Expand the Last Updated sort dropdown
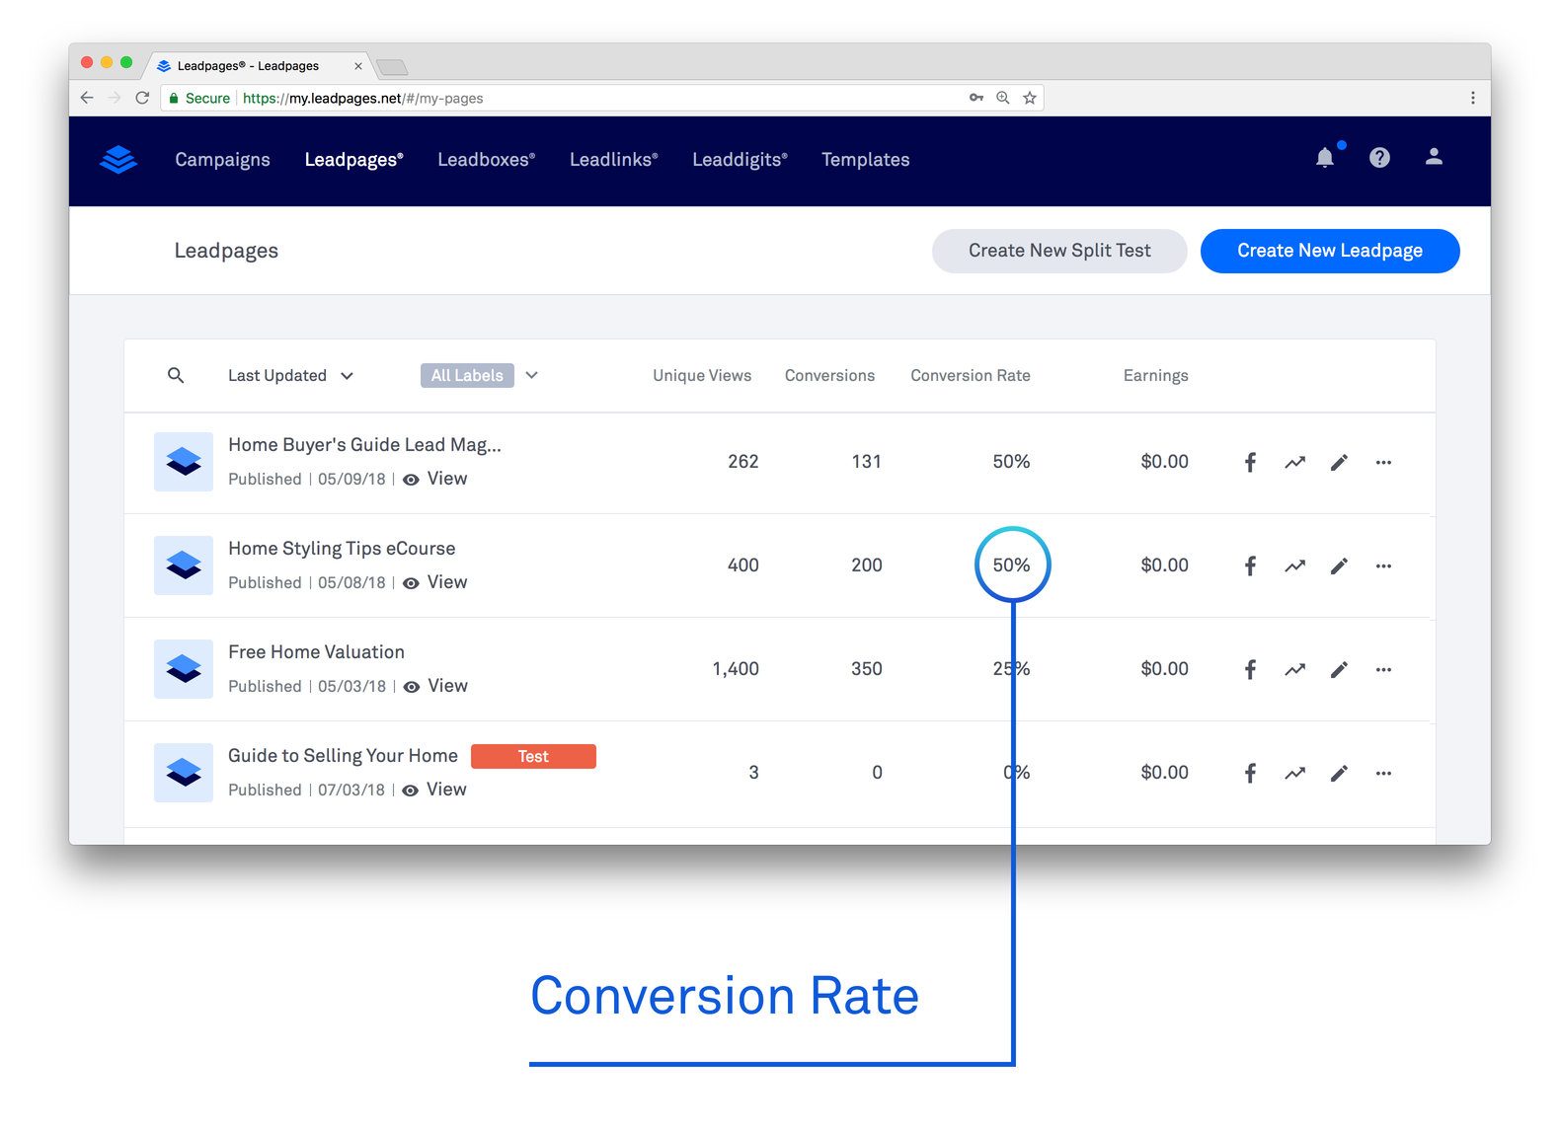Viewport: 1560px width, 1130px height. pos(290,376)
